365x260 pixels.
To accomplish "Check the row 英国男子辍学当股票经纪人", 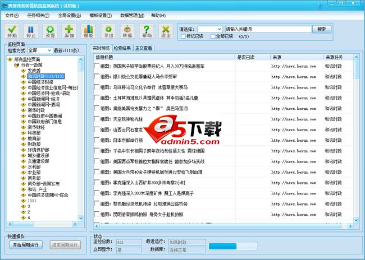I will point(97,66).
